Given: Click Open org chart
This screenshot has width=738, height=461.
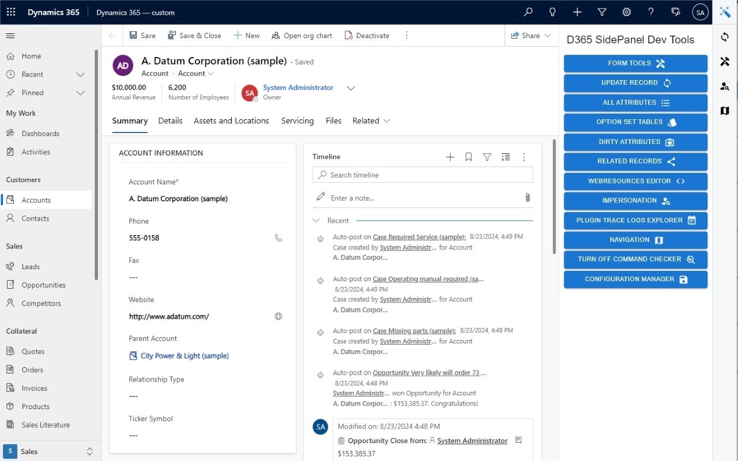Looking at the screenshot, I should (302, 36).
